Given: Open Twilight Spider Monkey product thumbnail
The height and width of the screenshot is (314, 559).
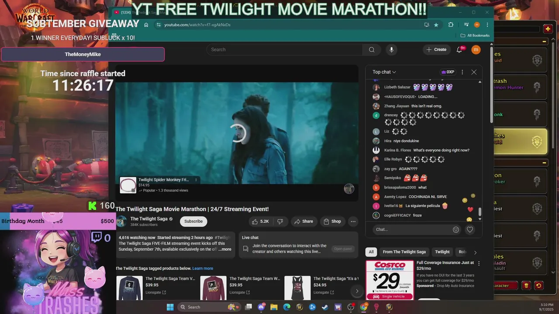Looking at the screenshot, I should (128, 185).
